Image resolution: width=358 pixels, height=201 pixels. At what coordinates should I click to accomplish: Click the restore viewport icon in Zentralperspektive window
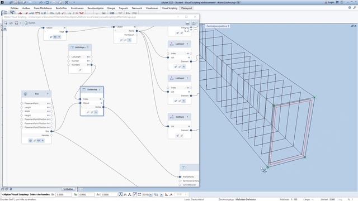352,26
